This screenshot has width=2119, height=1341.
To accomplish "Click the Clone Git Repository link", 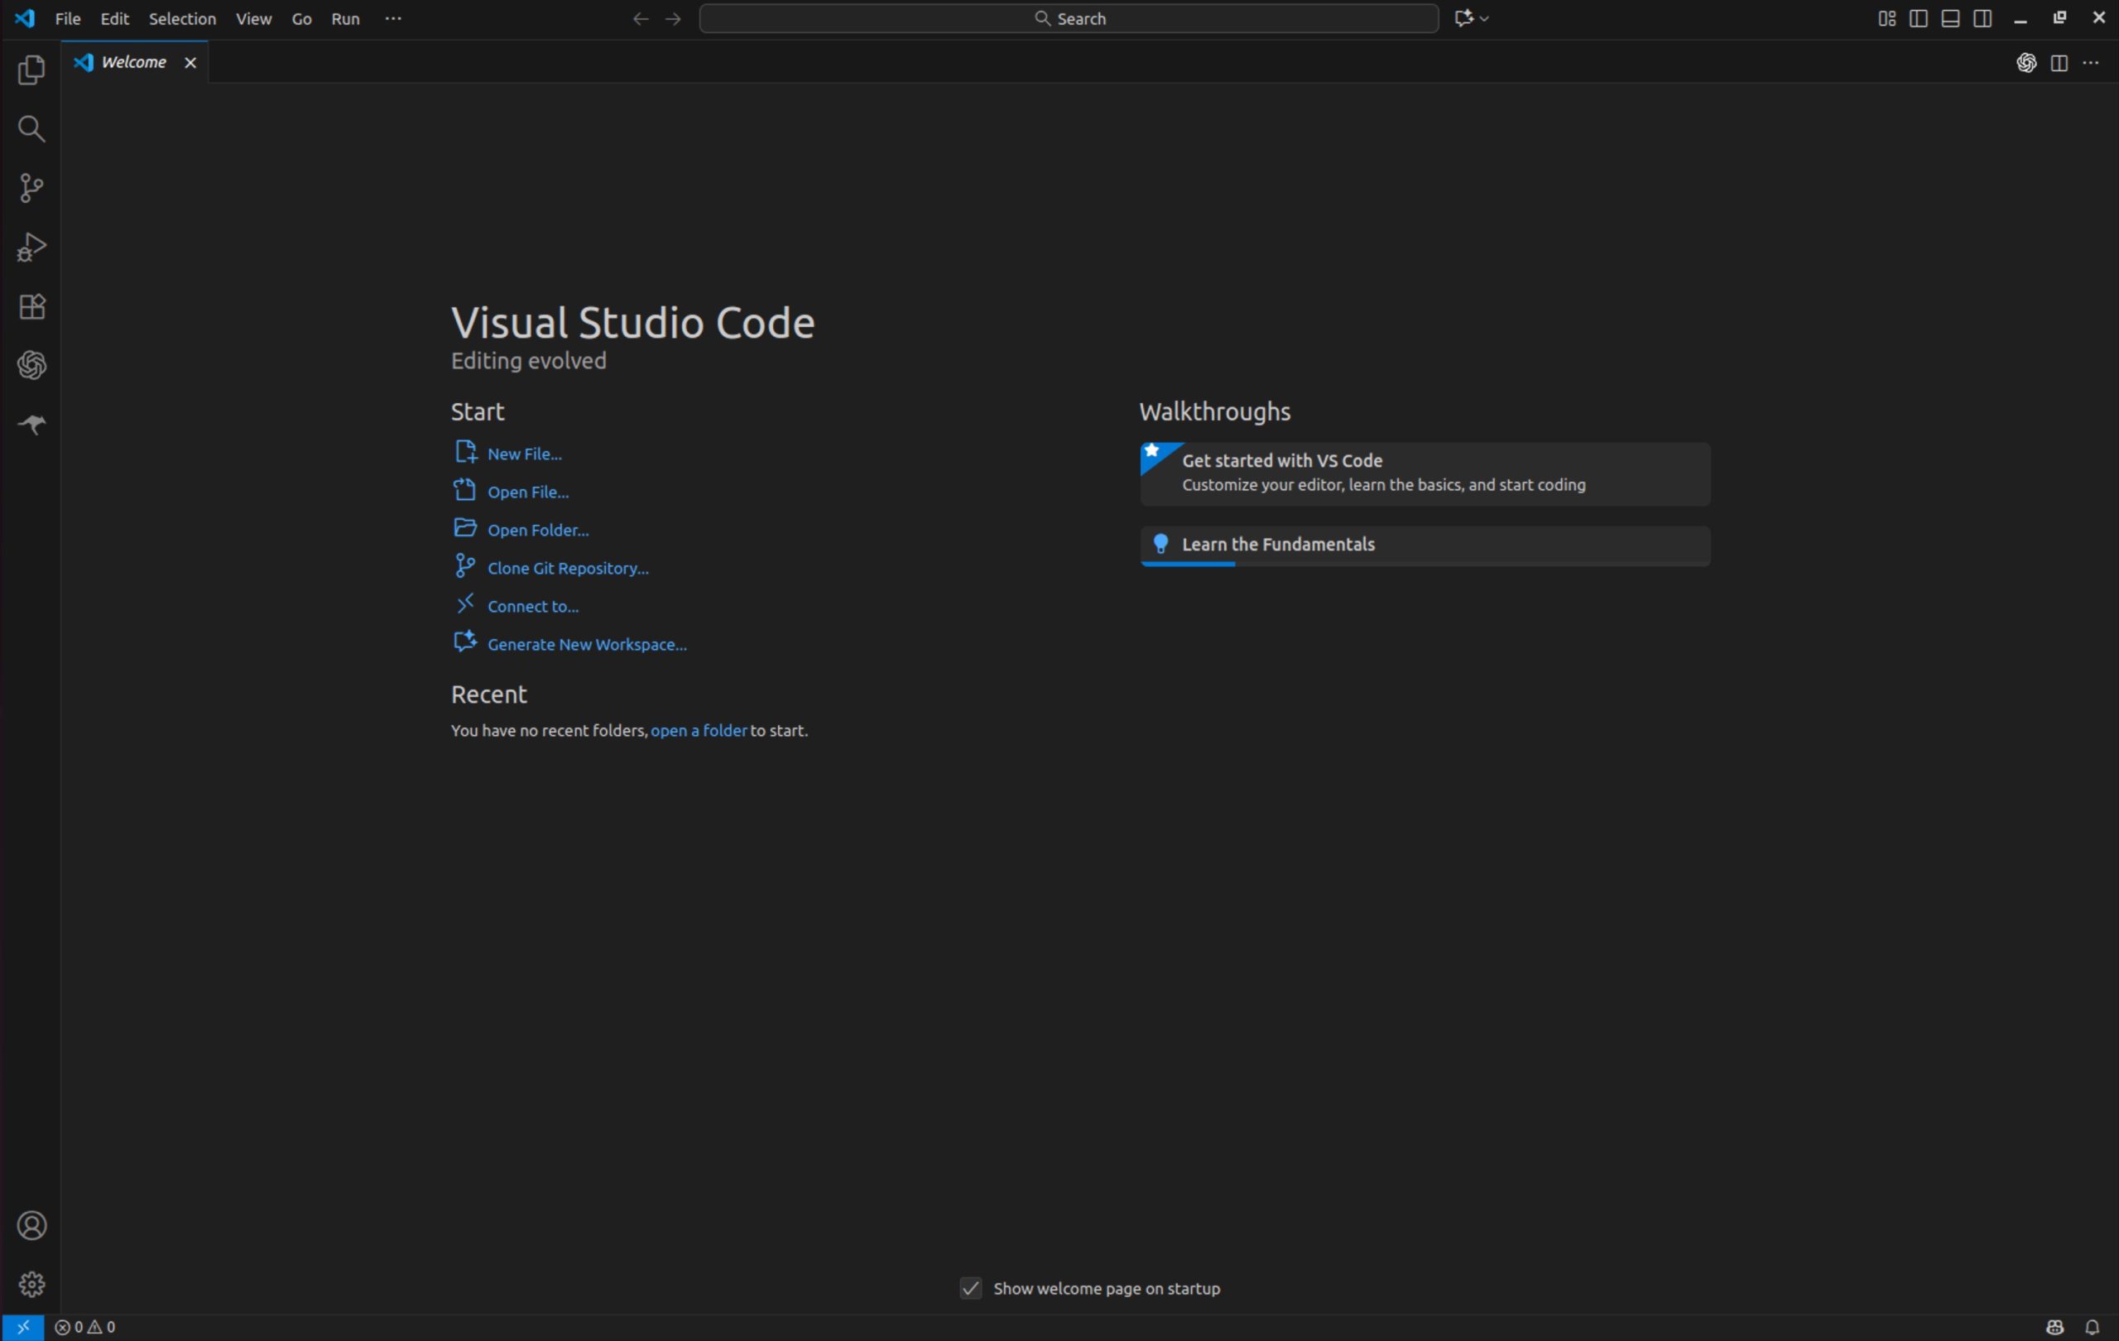I will pos(568,568).
